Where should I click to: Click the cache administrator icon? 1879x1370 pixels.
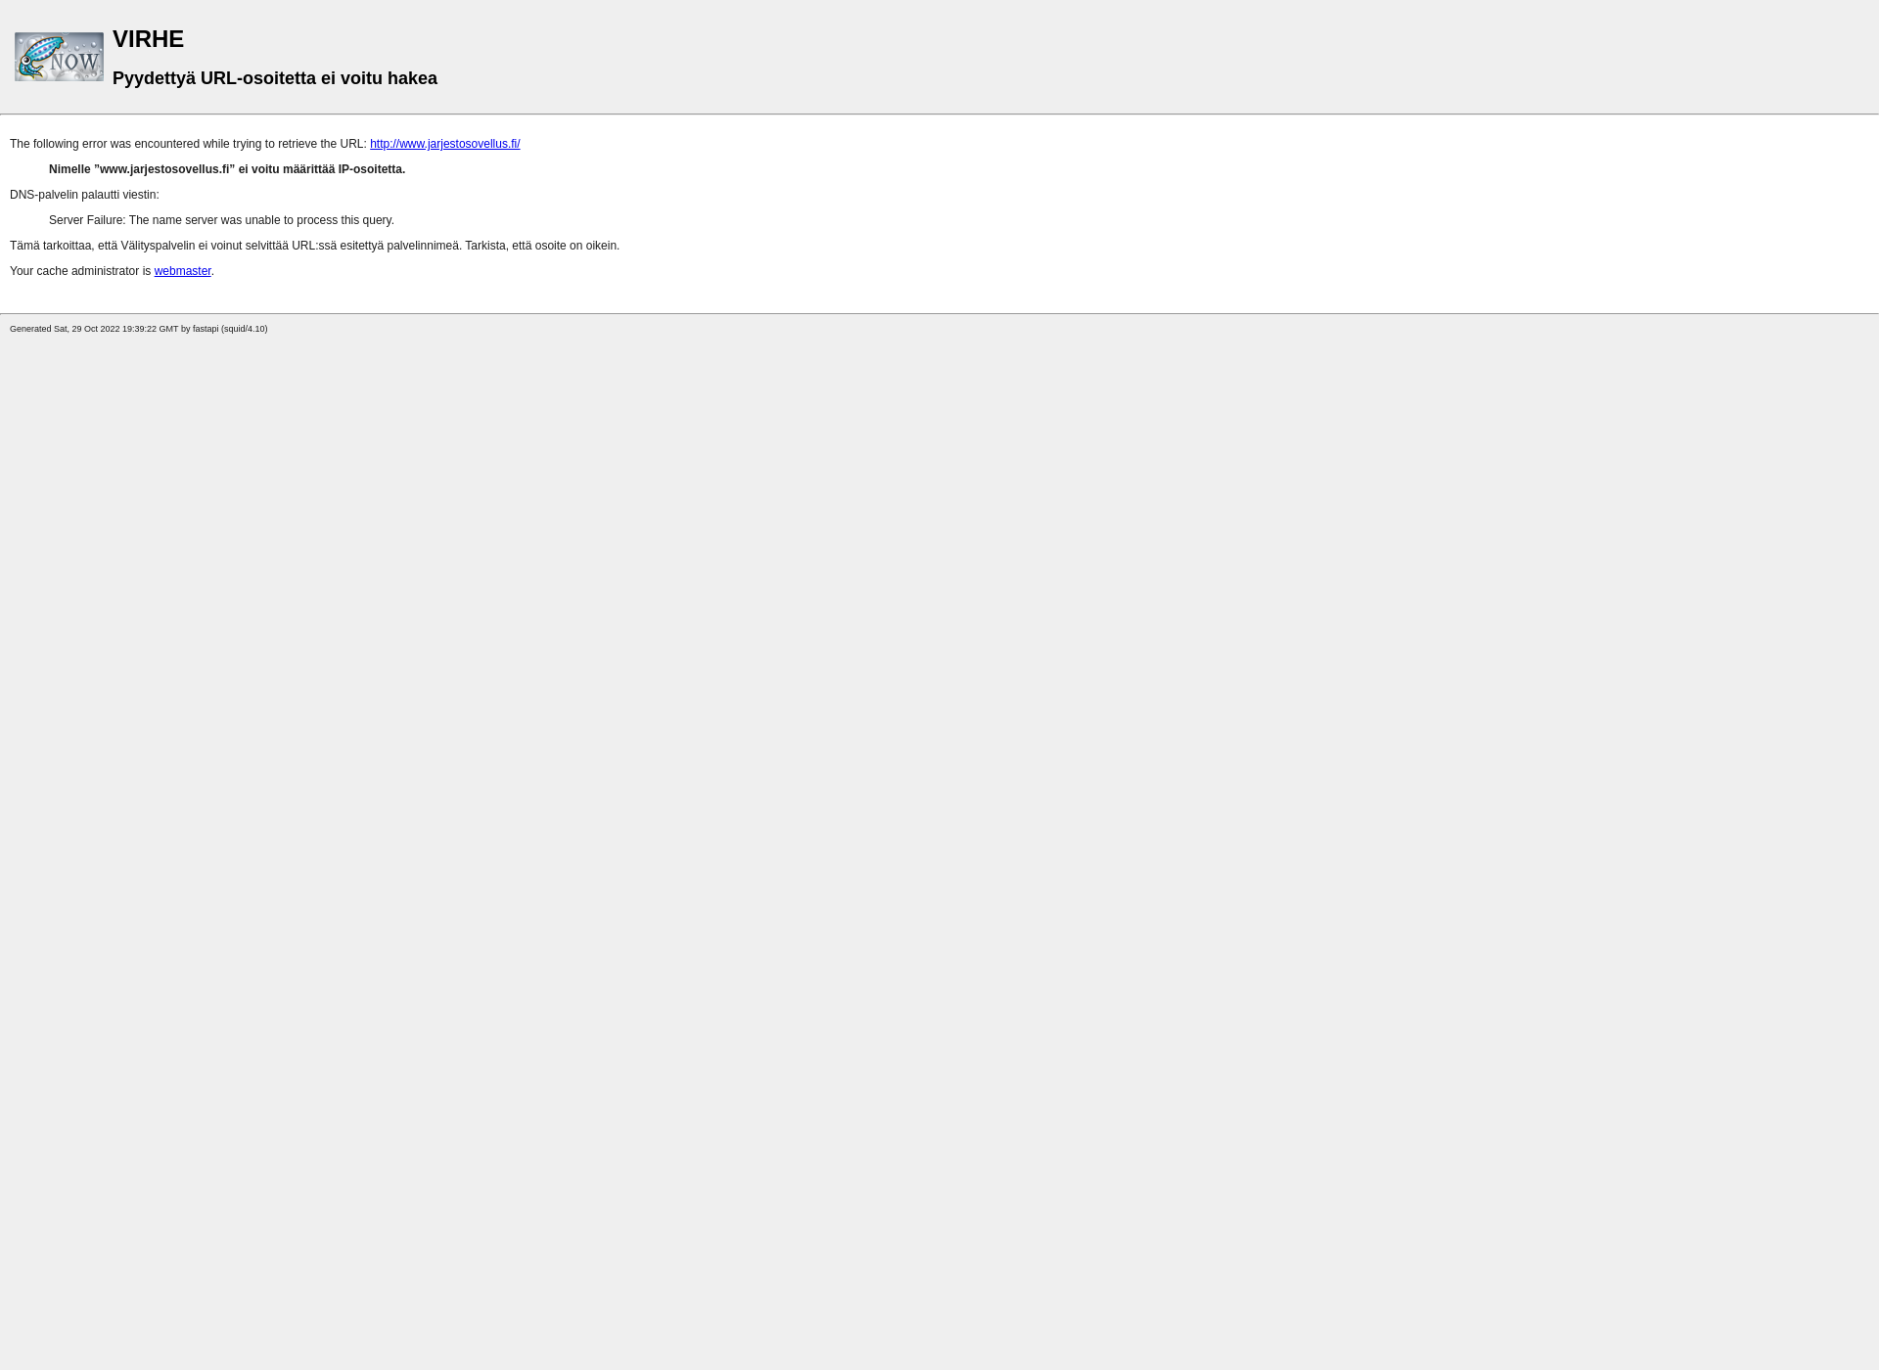pos(182,270)
